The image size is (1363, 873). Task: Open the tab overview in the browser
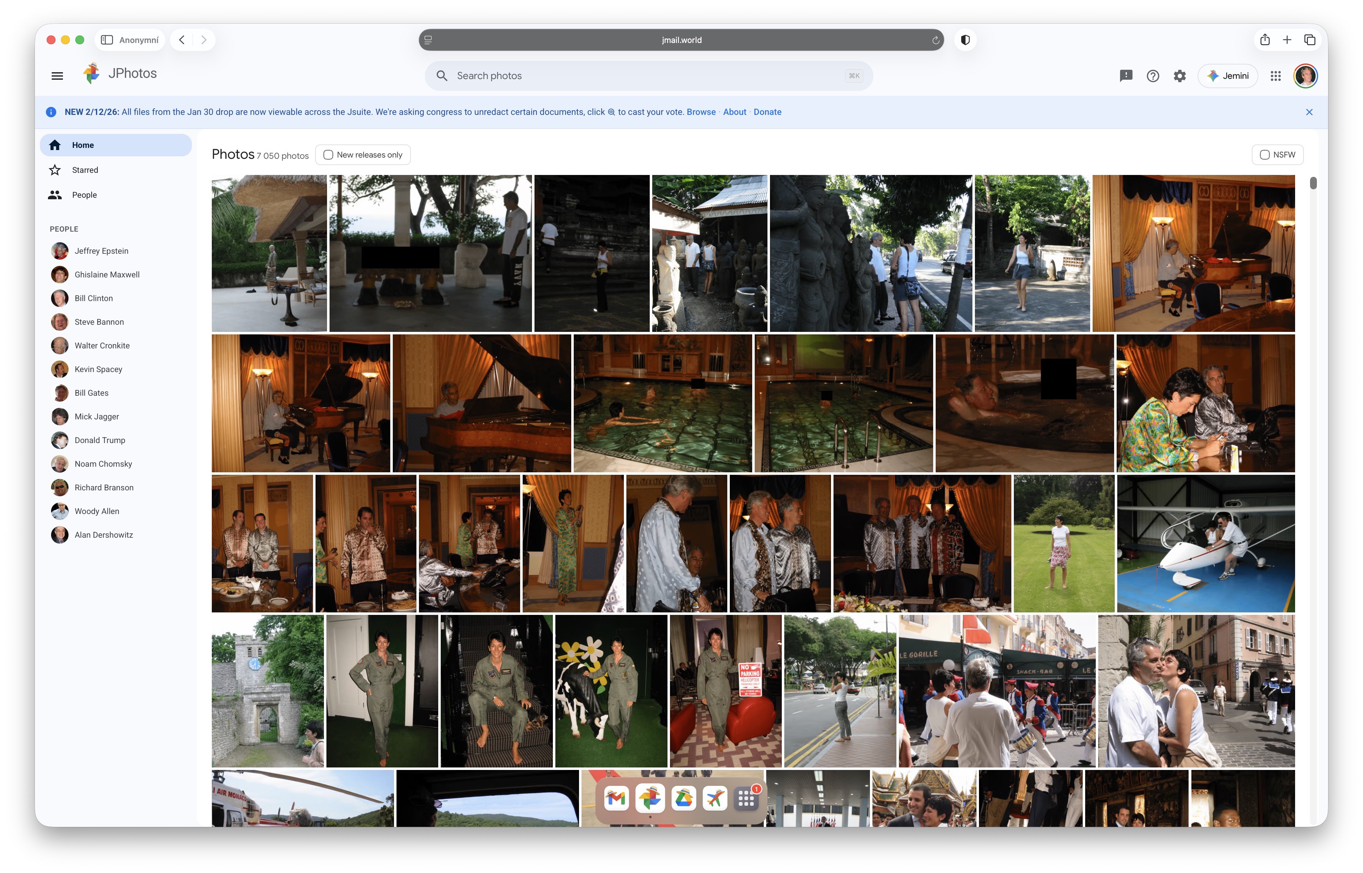click(x=1310, y=40)
